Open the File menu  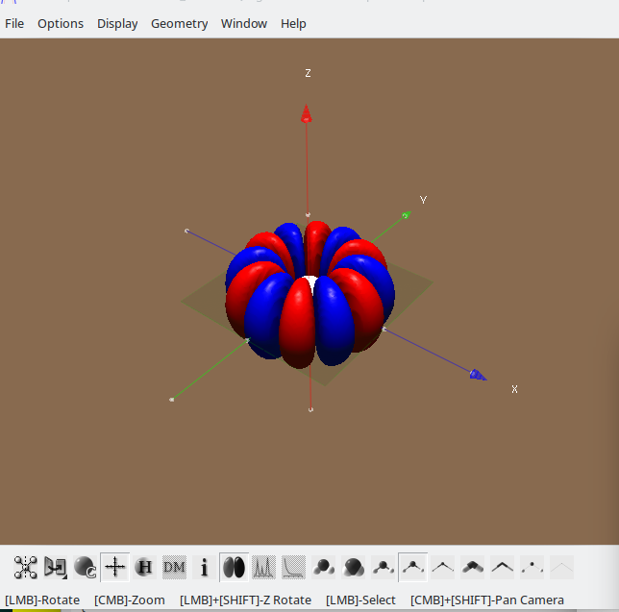click(14, 23)
